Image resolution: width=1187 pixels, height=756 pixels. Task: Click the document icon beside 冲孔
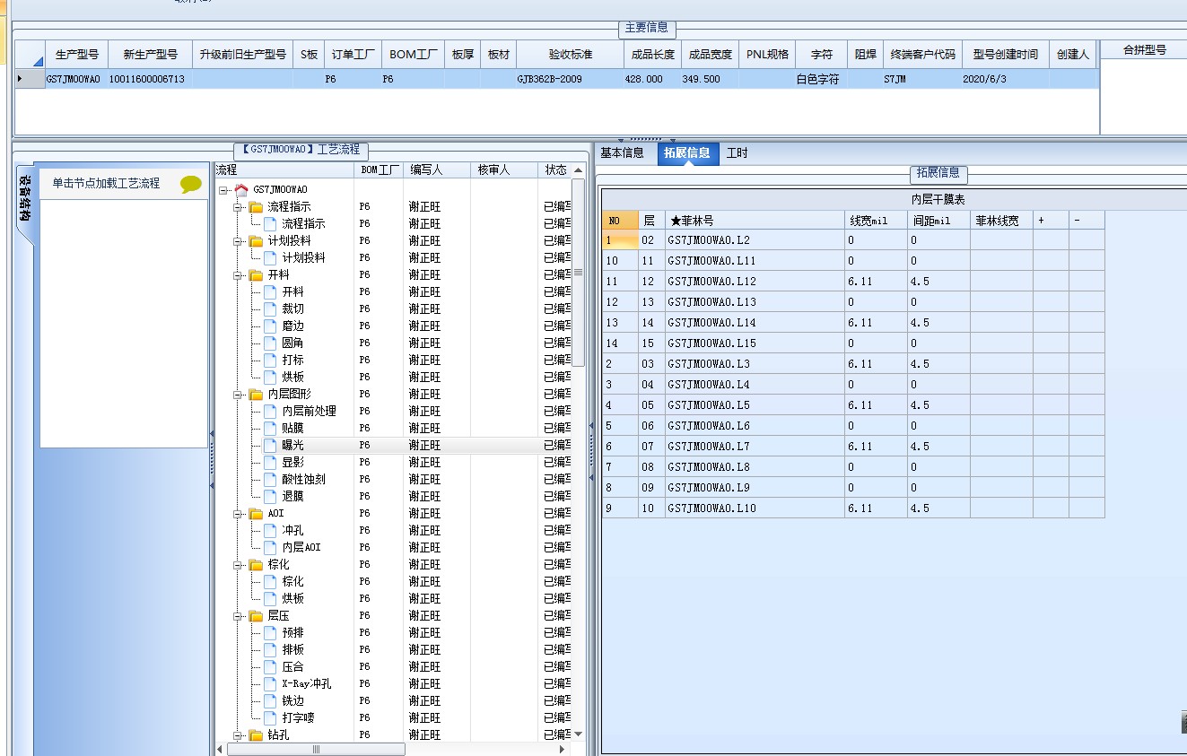click(x=271, y=530)
